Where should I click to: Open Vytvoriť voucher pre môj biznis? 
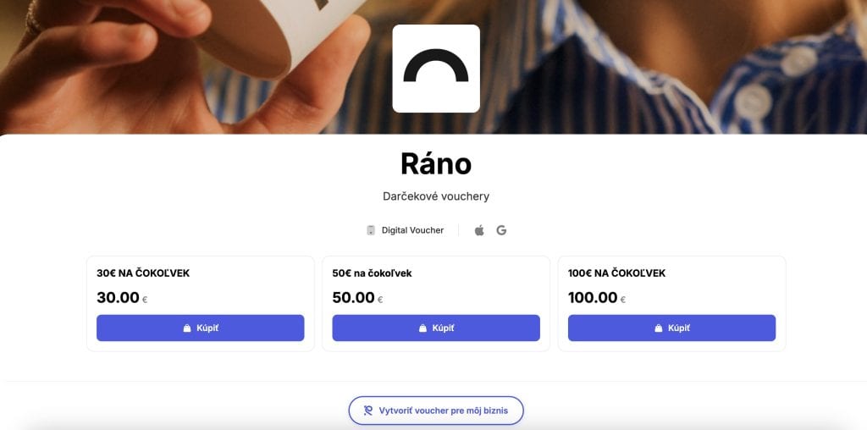click(436, 411)
